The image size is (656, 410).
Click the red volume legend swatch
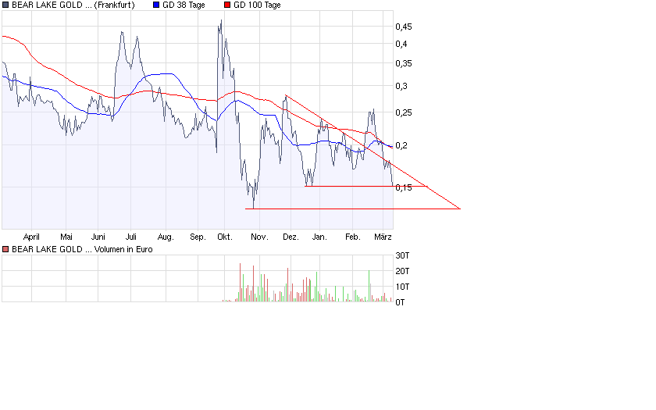(x=5, y=249)
